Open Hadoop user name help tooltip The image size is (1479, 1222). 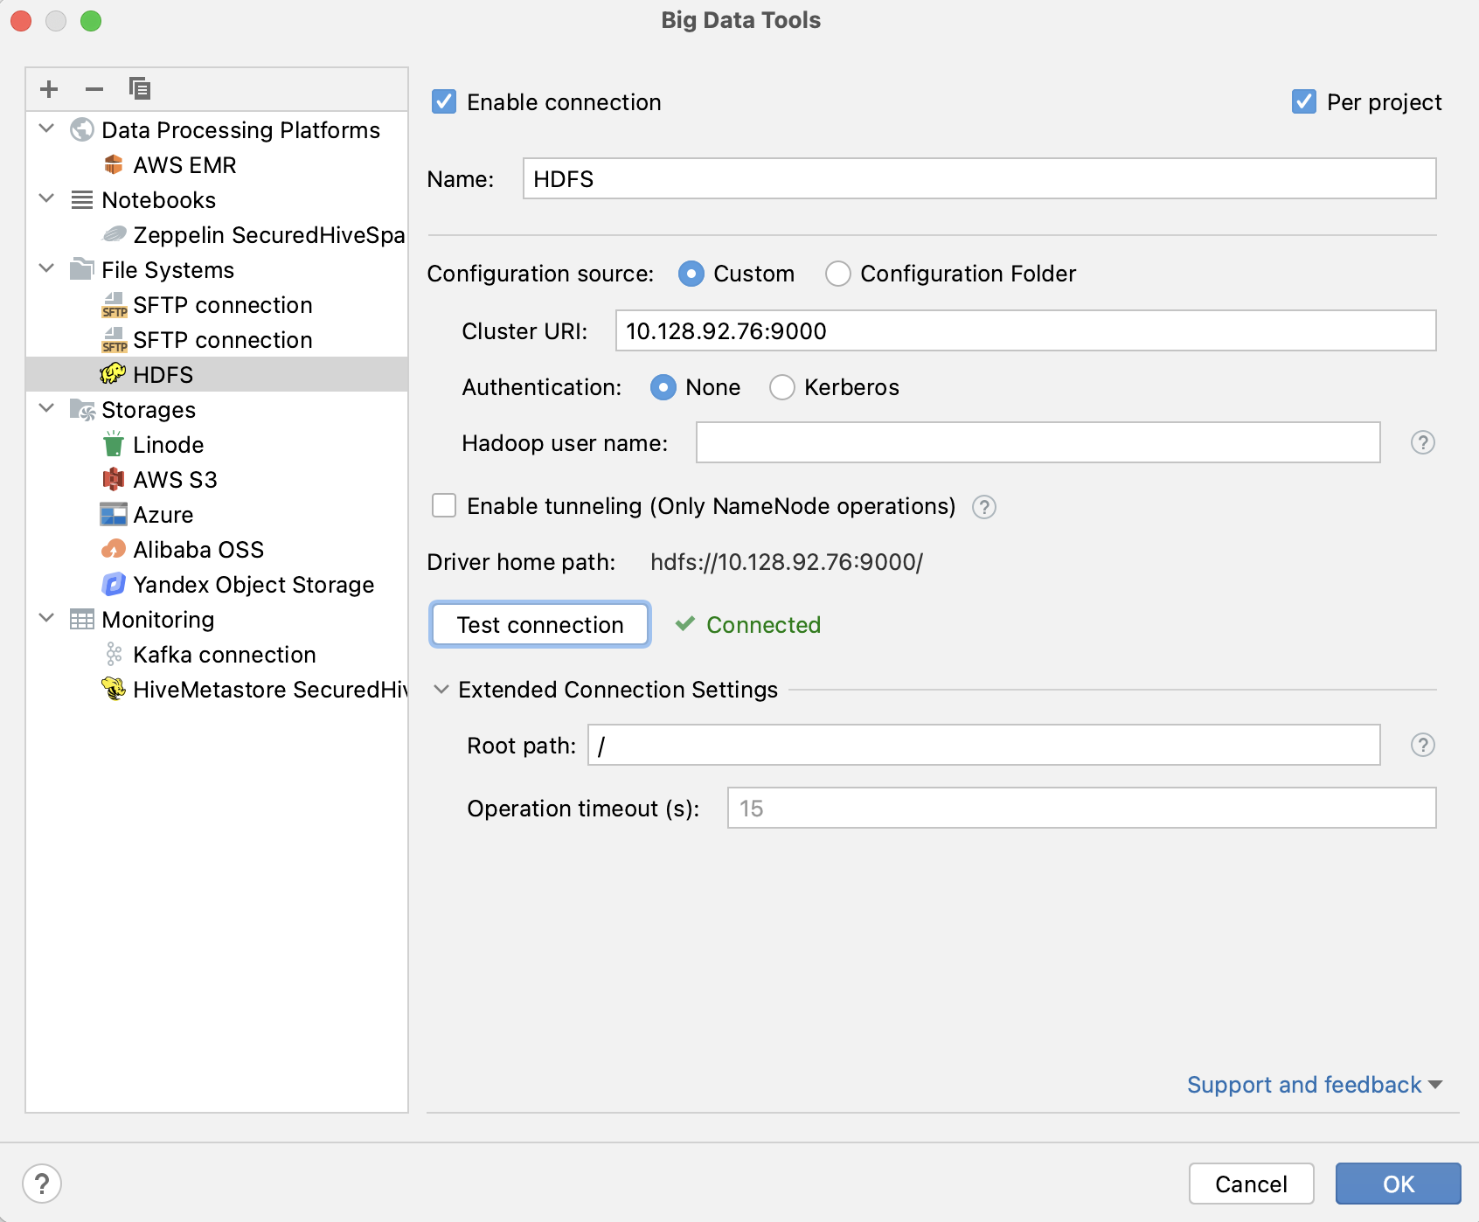pyautogui.click(x=1423, y=443)
